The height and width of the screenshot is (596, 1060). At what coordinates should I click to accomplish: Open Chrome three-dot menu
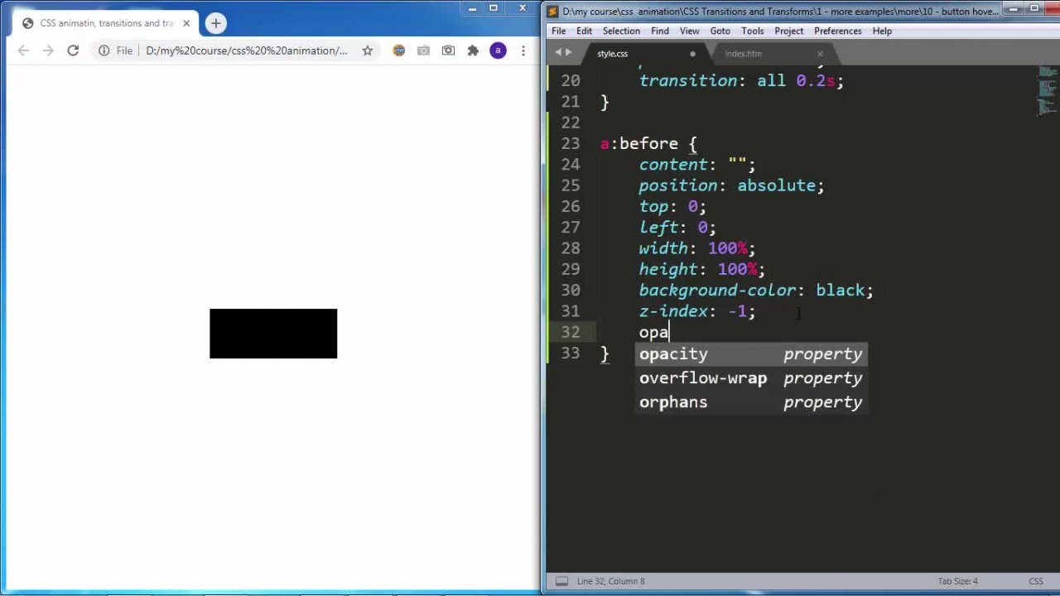(x=523, y=50)
